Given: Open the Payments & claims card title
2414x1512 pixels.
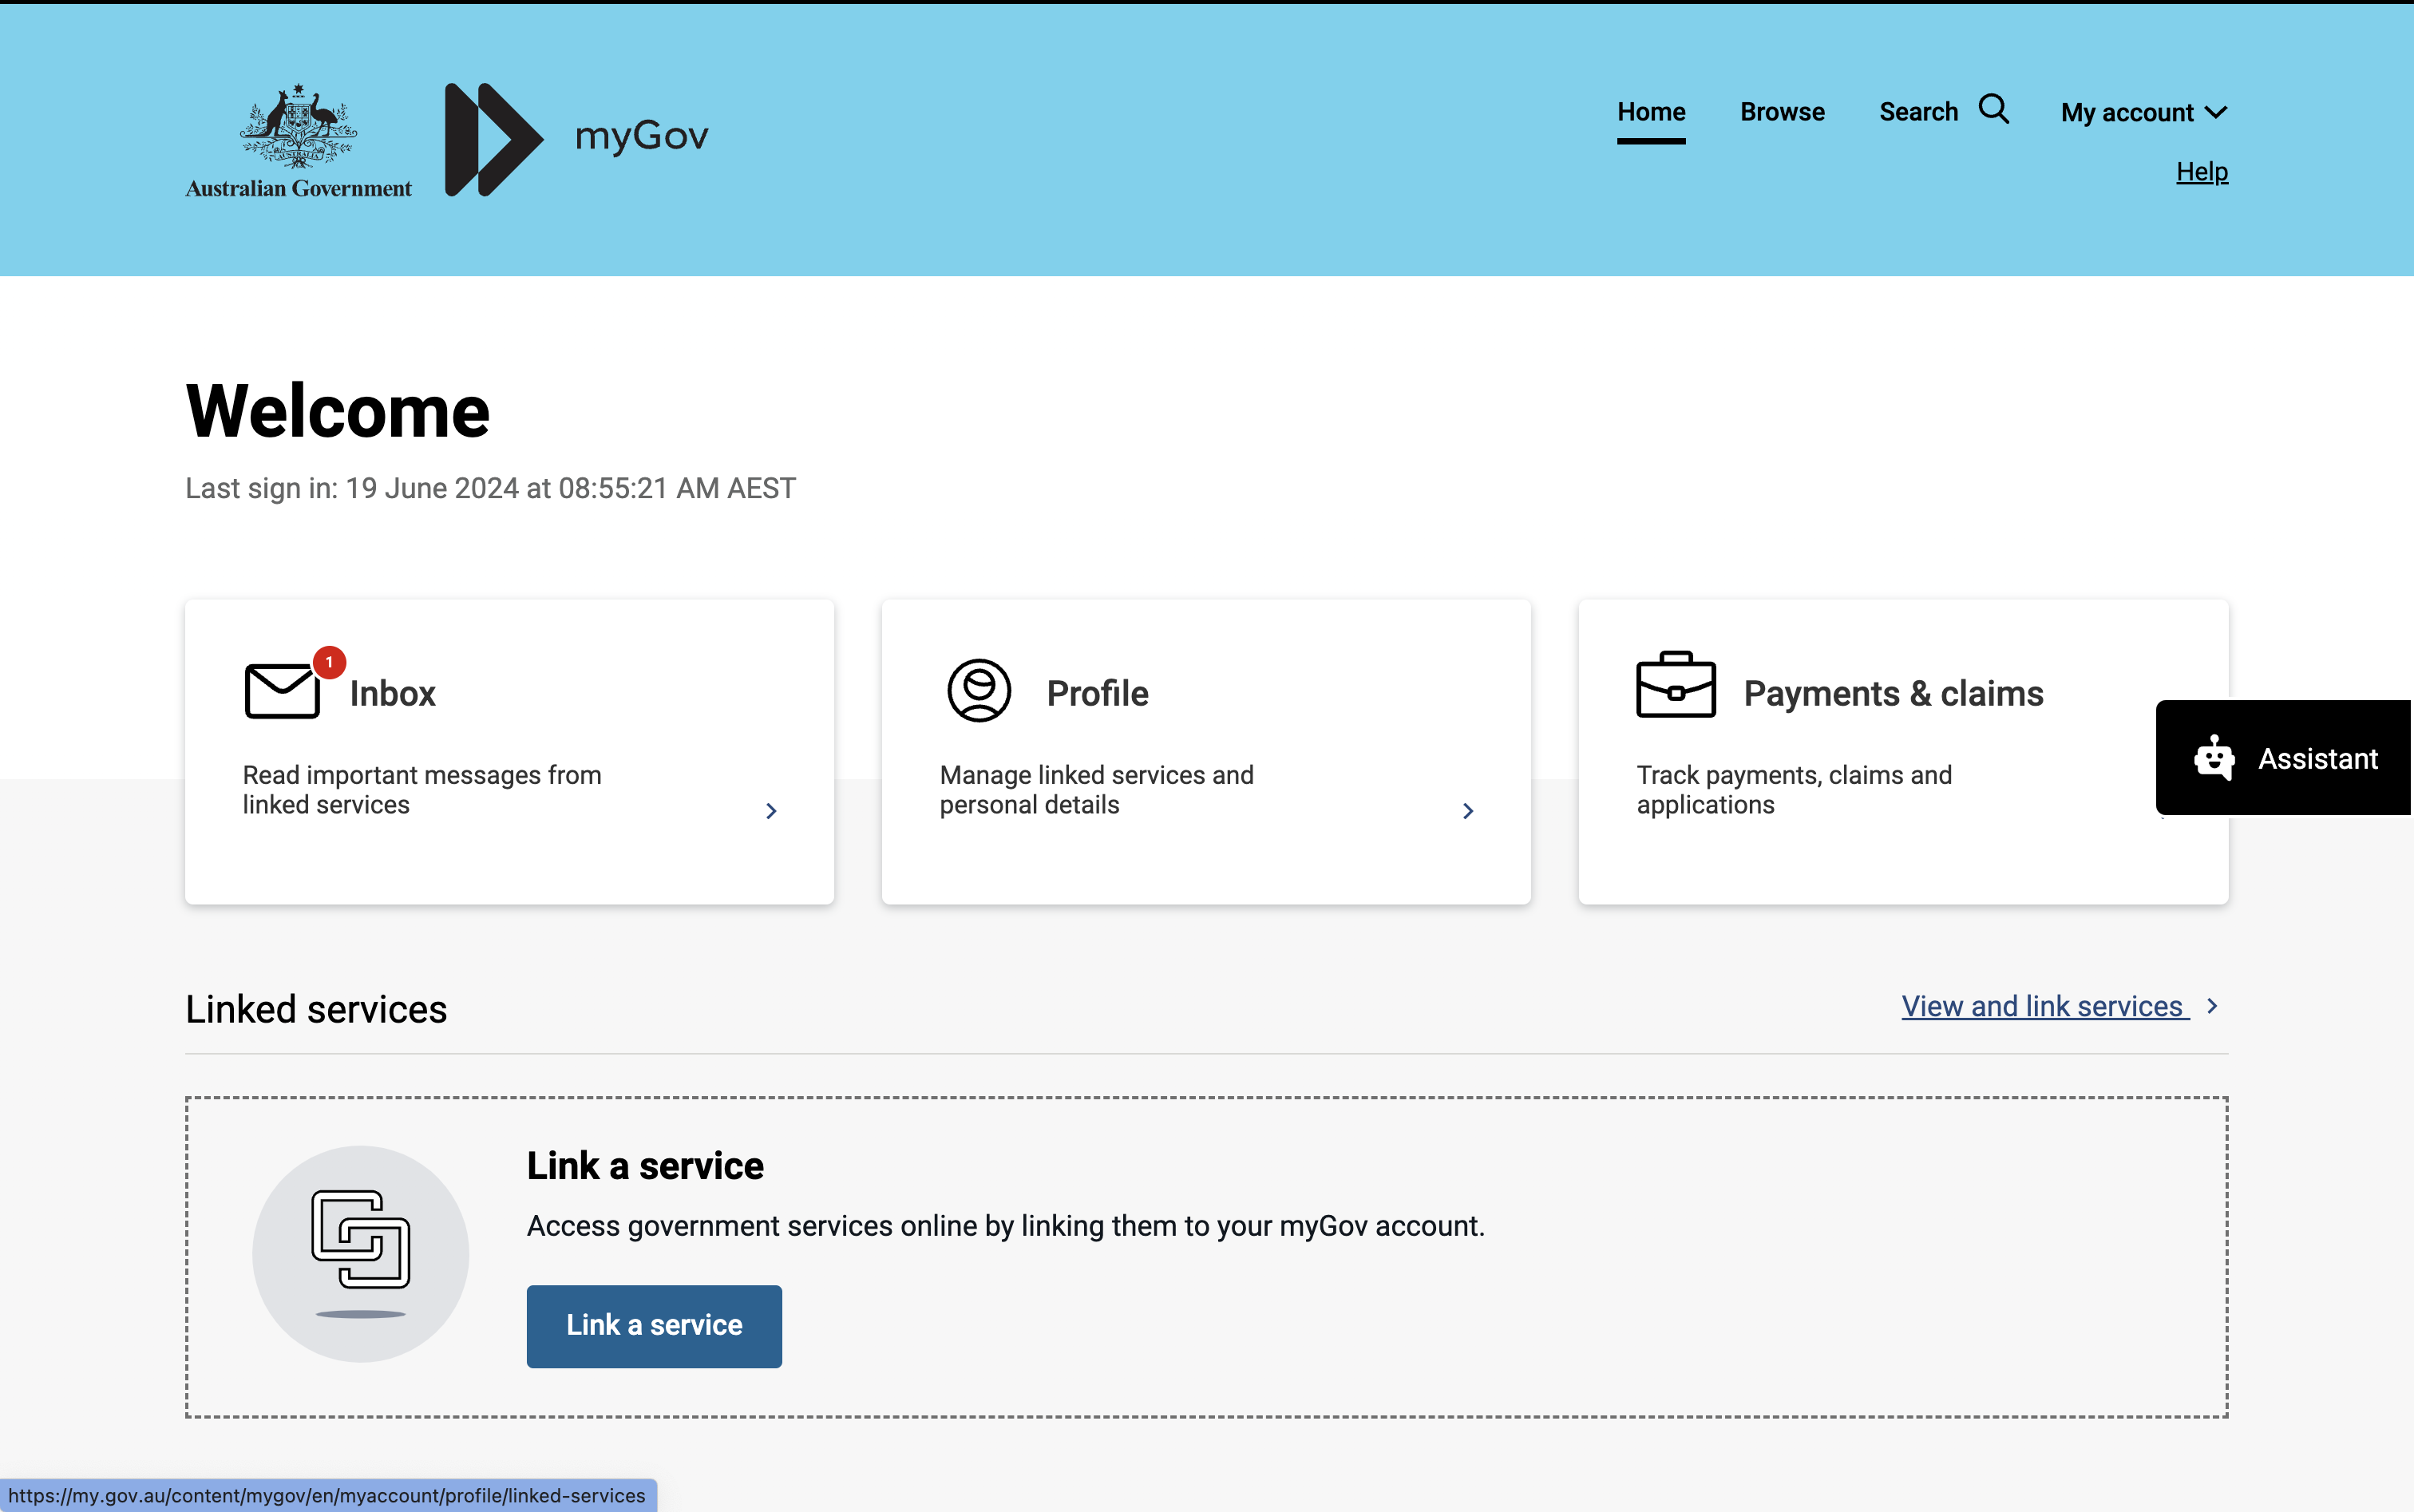Looking at the screenshot, I should (1893, 693).
